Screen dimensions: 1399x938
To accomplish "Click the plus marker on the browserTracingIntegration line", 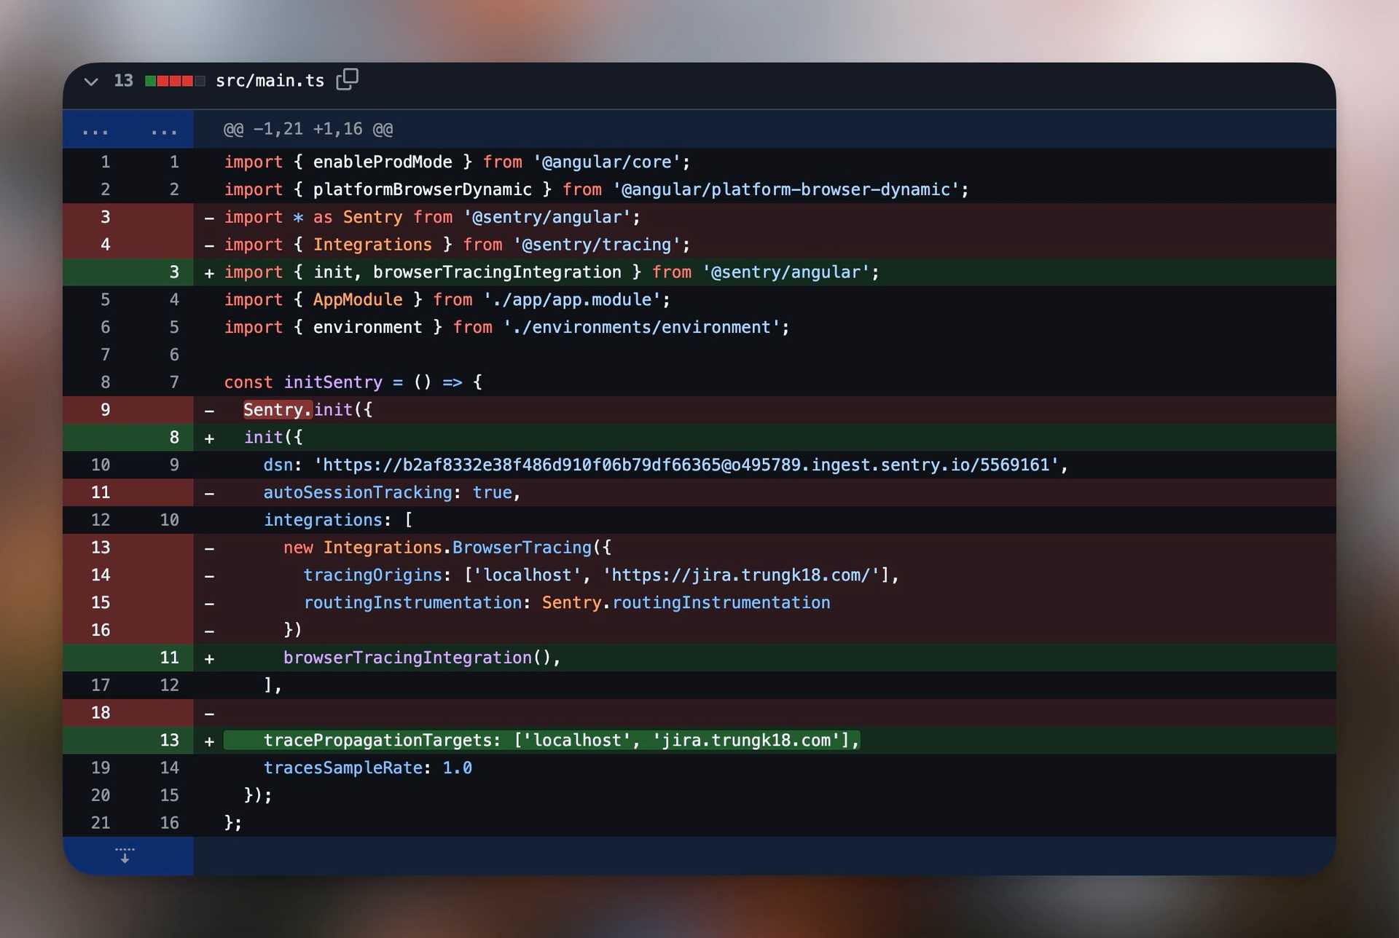I will click(x=209, y=657).
